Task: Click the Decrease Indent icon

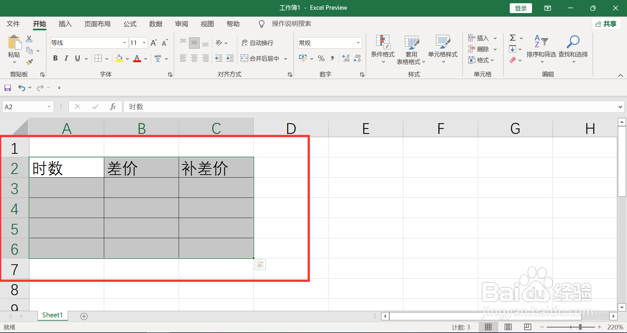Action: click(x=219, y=58)
